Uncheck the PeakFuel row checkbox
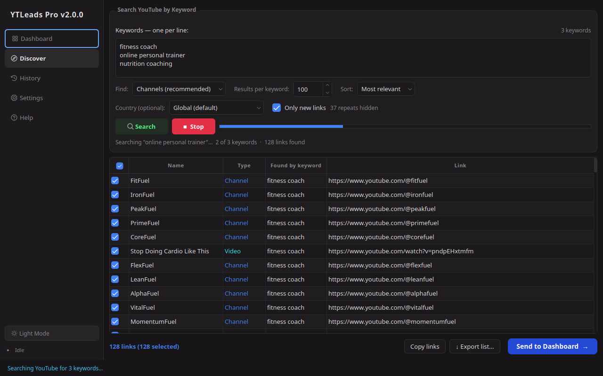 115,209
